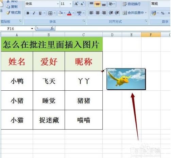Open the text orientation button
Viewport: 171px width, 158px height.
pos(112,4)
